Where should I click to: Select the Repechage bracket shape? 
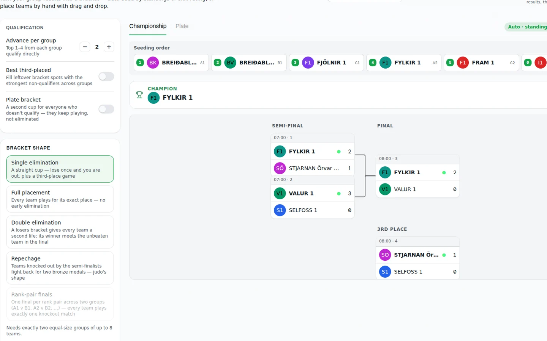(x=60, y=268)
